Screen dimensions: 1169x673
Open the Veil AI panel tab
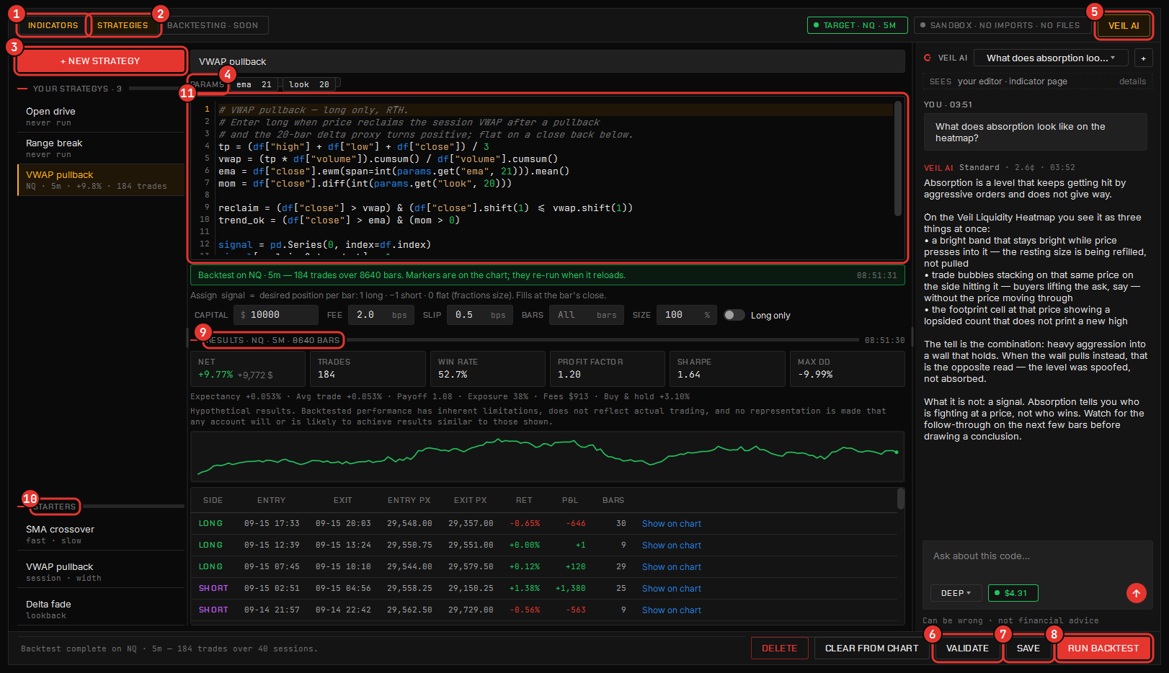click(1123, 25)
